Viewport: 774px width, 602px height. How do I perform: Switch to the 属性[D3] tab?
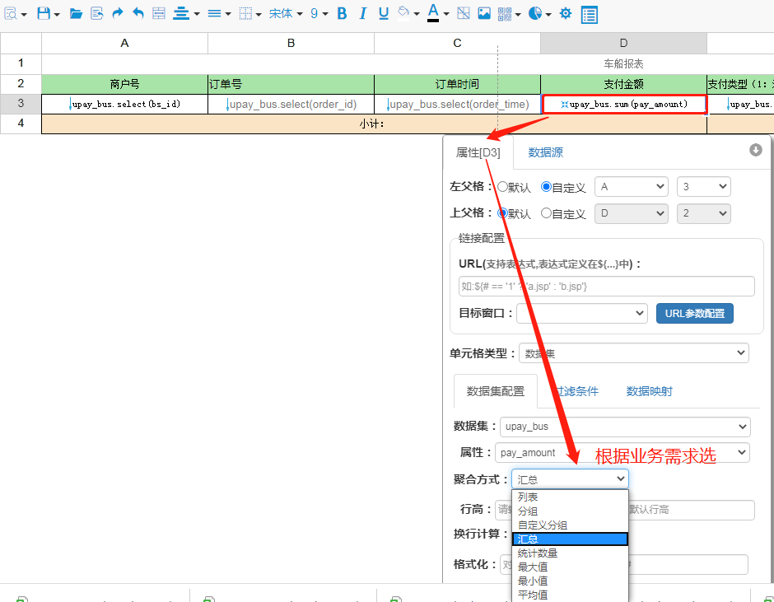[478, 152]
